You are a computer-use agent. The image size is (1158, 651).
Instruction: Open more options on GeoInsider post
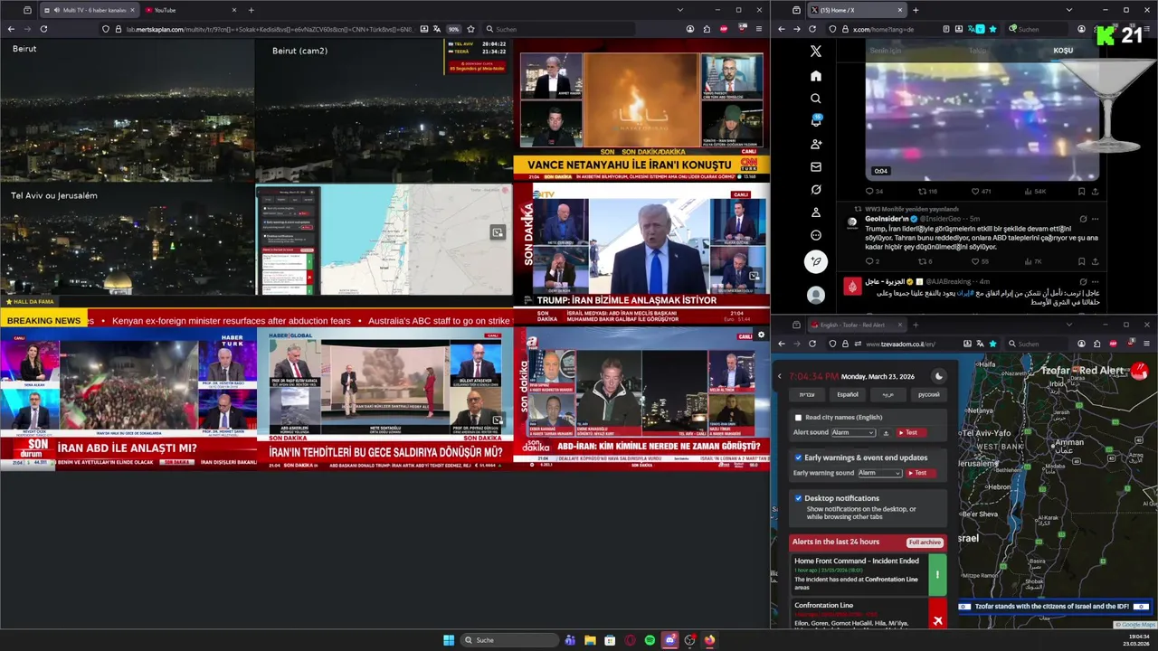pyautogui.click(x=1095, y=219)
